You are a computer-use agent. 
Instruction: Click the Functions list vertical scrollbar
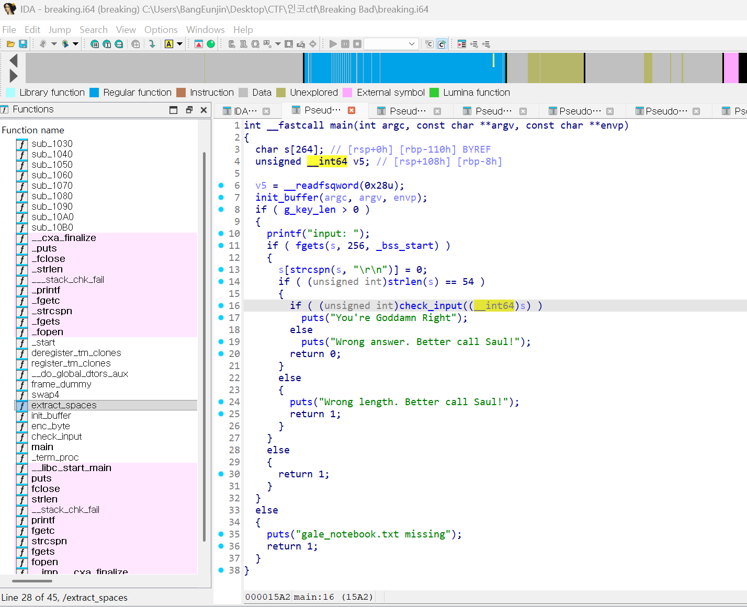(x=204, y=345)
